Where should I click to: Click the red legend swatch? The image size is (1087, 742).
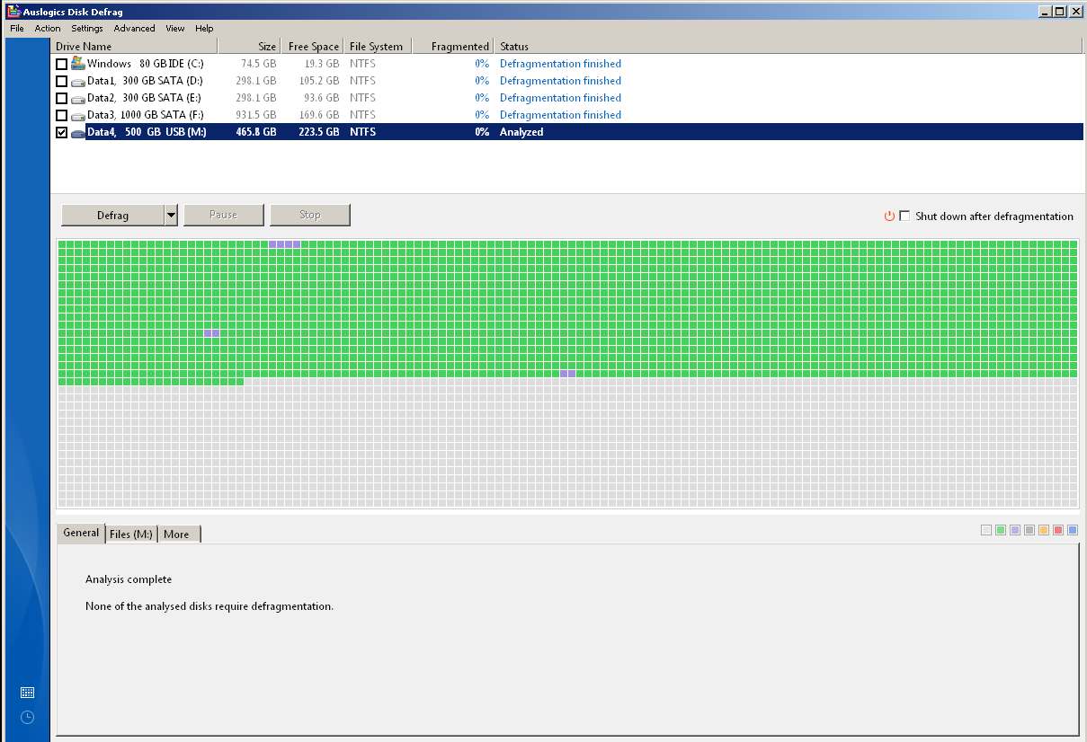pos(1058,530)
